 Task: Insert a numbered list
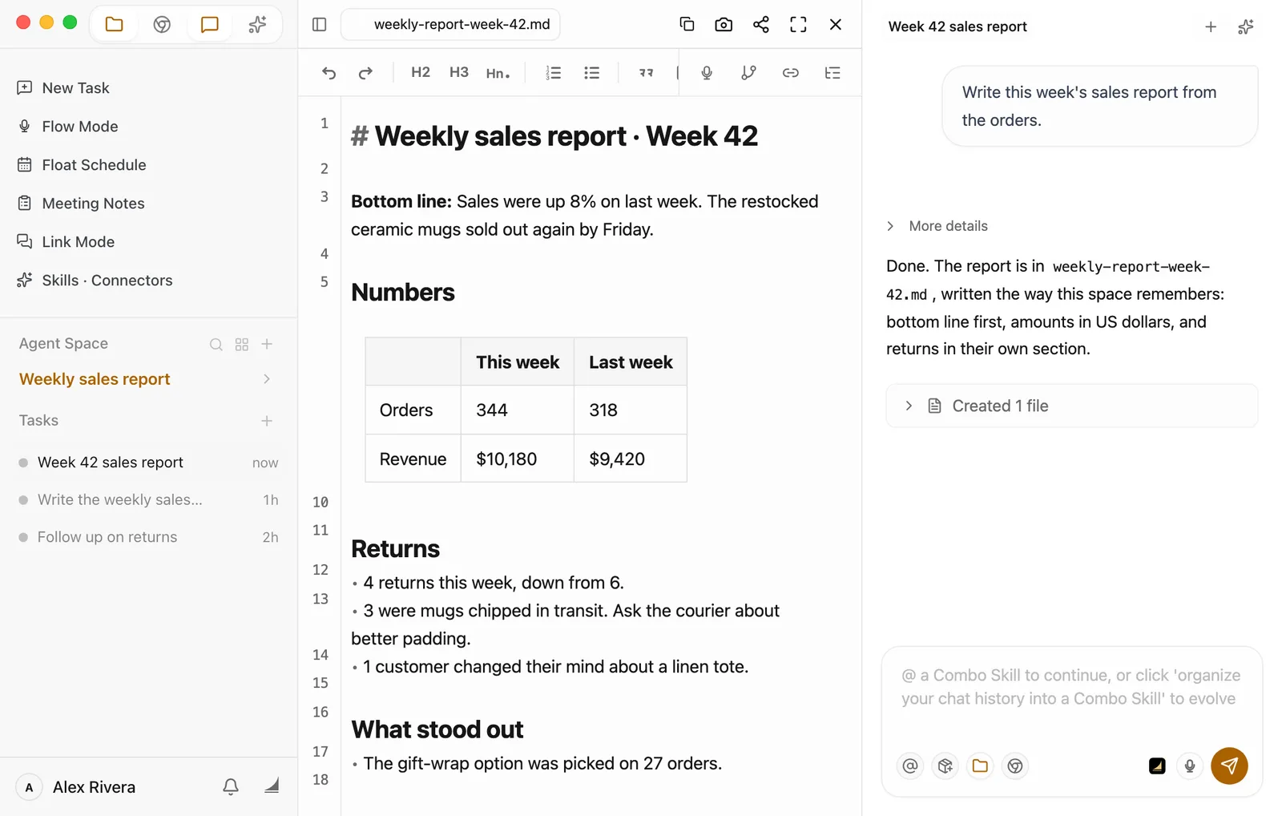[554, 73]
